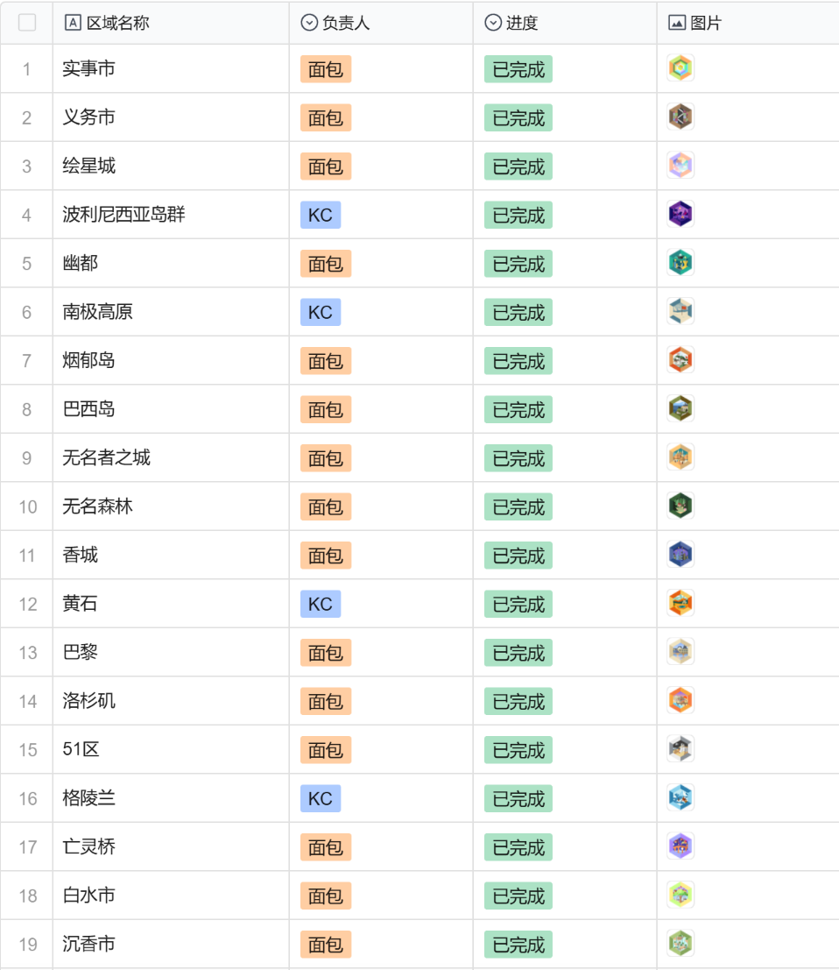View the thumbnail in the 黄石 row
Viewport: 839px width, 970px height.
[x=680, y=603]
